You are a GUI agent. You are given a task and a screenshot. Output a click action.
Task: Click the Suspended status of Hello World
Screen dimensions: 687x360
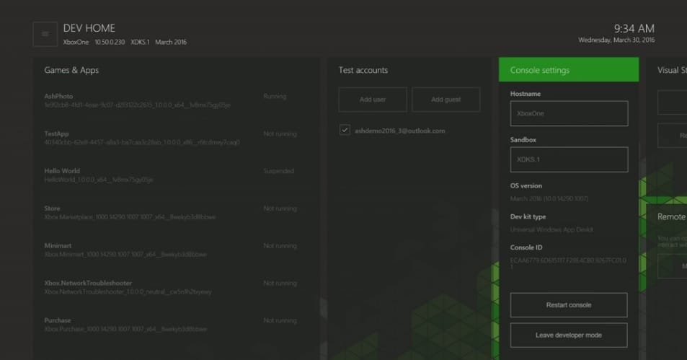click(279, 171)
